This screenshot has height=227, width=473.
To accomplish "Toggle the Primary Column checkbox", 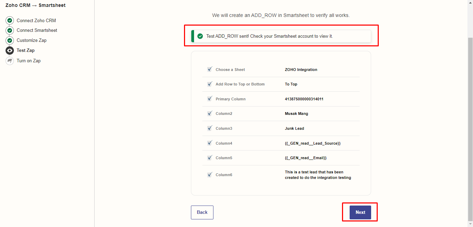I will click(x=210, y=99).
